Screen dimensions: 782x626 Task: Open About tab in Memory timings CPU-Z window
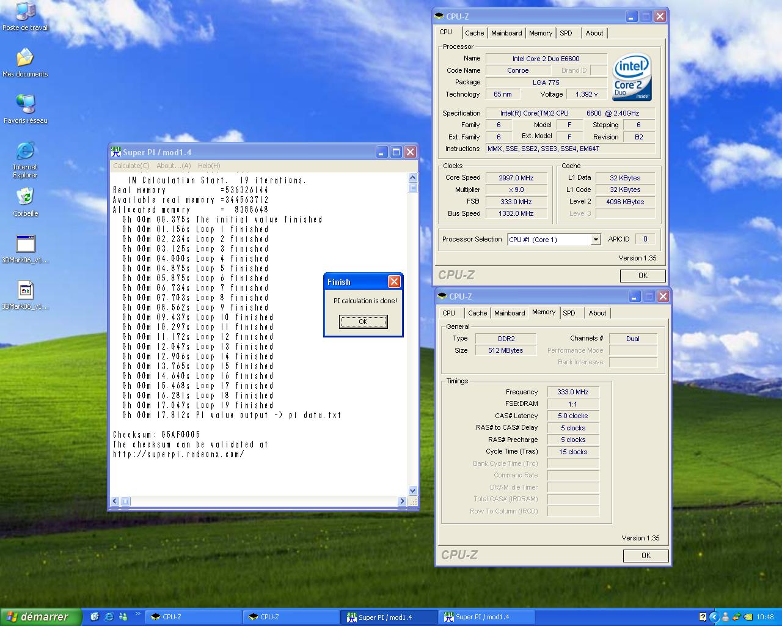click(597, 313)
